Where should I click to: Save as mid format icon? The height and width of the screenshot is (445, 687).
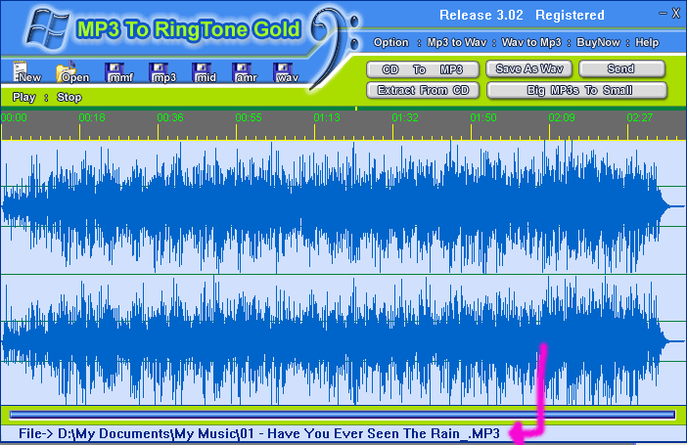pyautogui.click(x=205, y=72)
